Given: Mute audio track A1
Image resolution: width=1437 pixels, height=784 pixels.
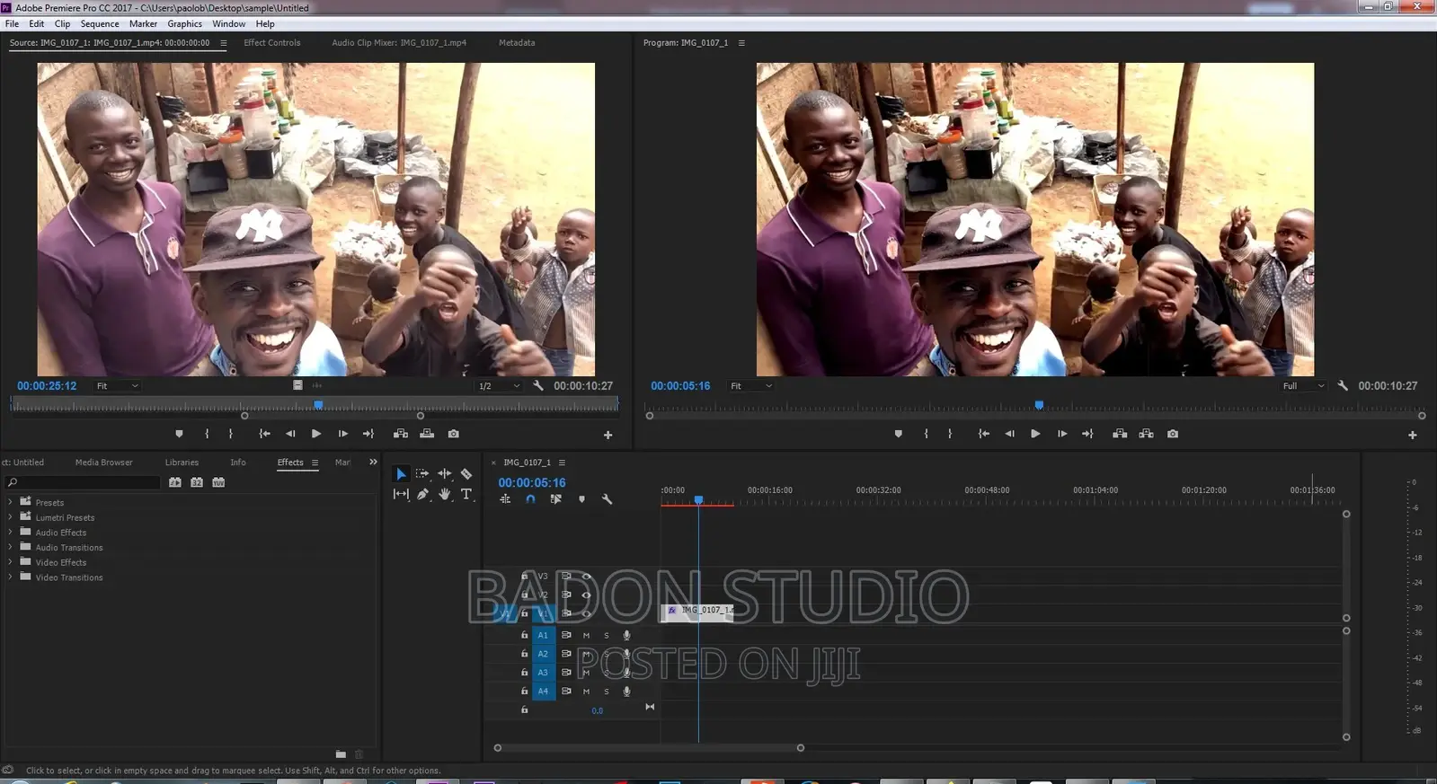Looking at the screenshot, I should (x=586, y=636).
